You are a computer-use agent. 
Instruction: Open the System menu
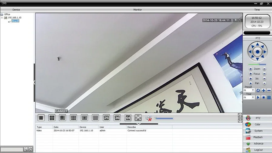click(257, 131)
